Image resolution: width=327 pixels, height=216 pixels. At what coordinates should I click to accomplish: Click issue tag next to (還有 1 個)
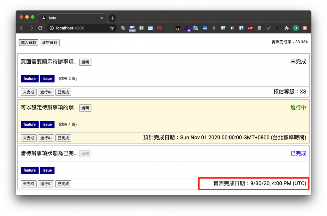click(47, 125)
